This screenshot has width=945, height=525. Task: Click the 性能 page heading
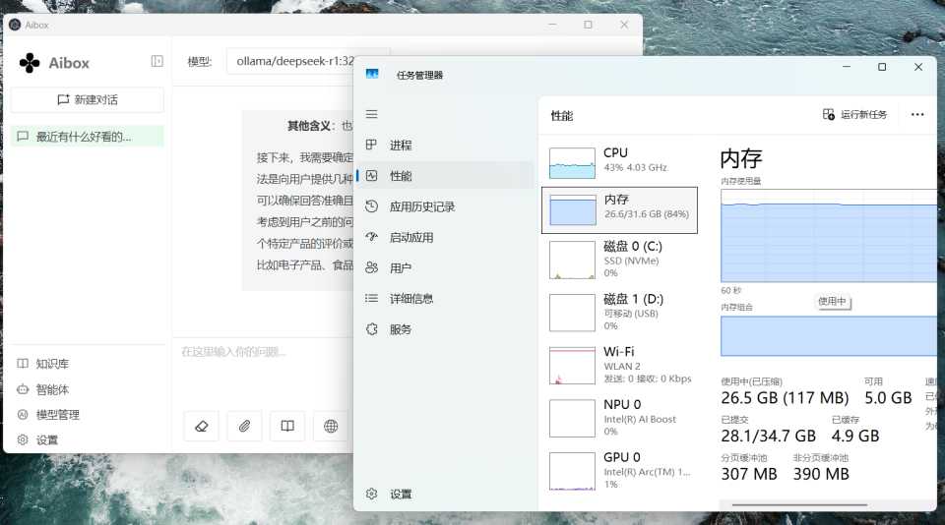[x=562, y=116]
